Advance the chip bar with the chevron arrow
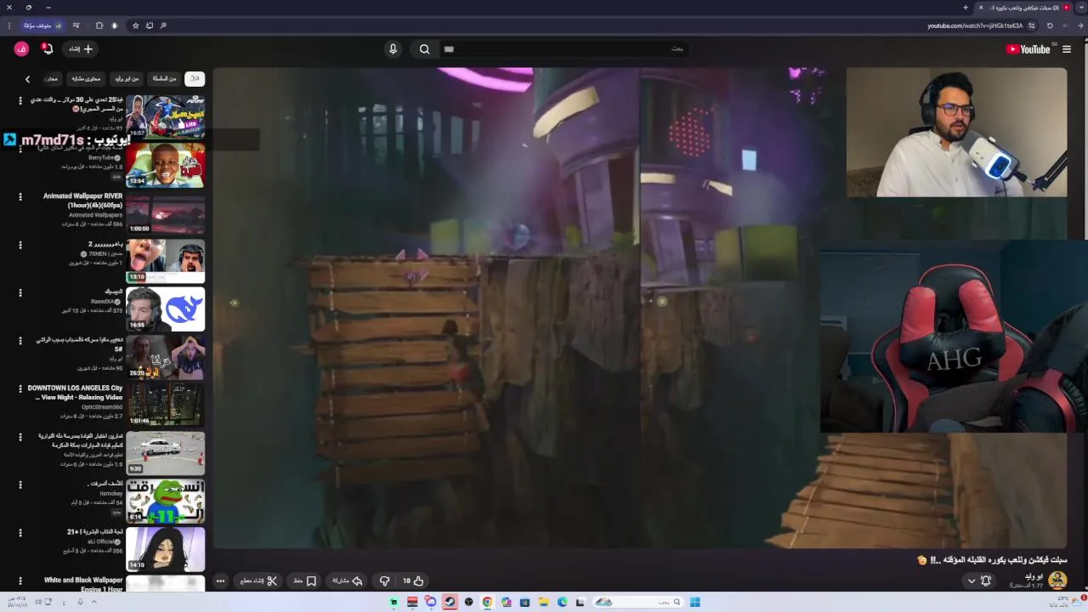The width and height of the screenshot is (1088, 612). [27, 79]
